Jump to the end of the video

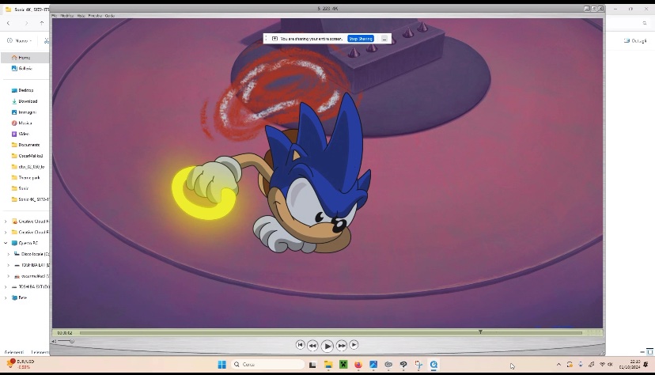[354, 345]
